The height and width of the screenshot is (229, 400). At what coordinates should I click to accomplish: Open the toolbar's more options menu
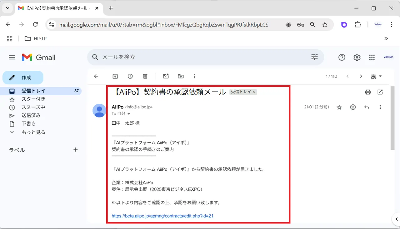click(194, 76)
